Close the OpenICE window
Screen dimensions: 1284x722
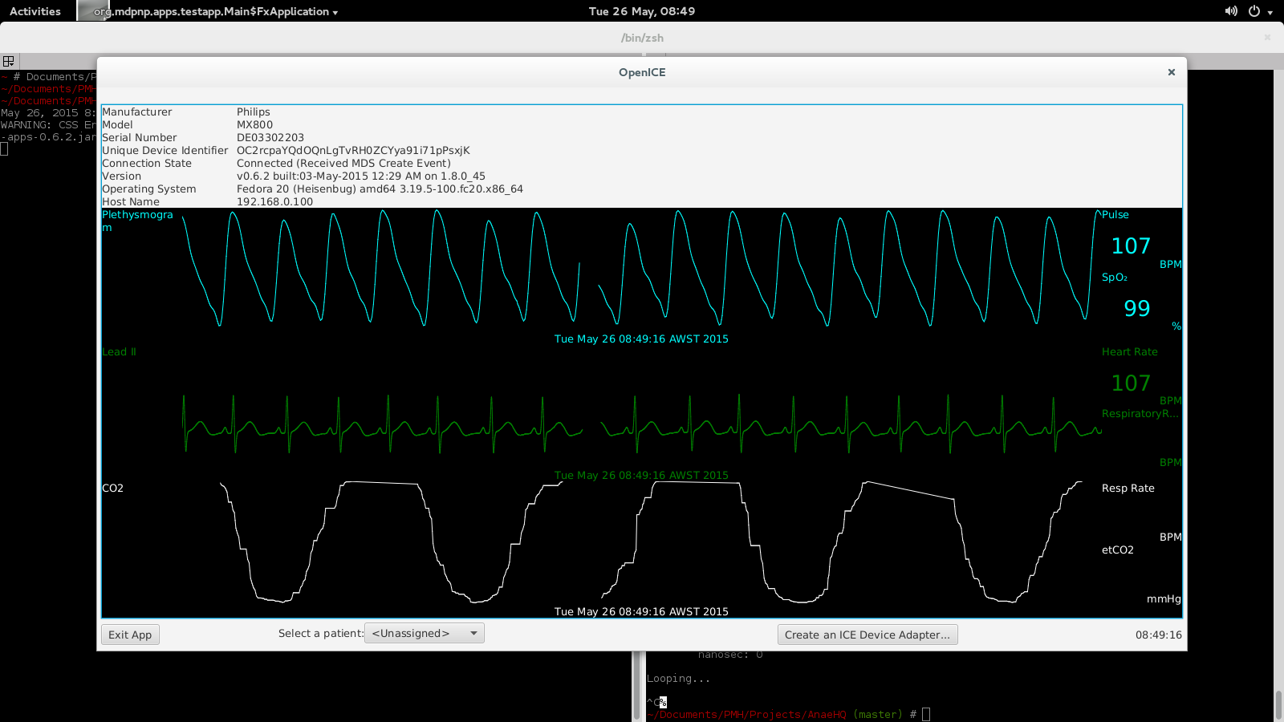coord(1172,72)
